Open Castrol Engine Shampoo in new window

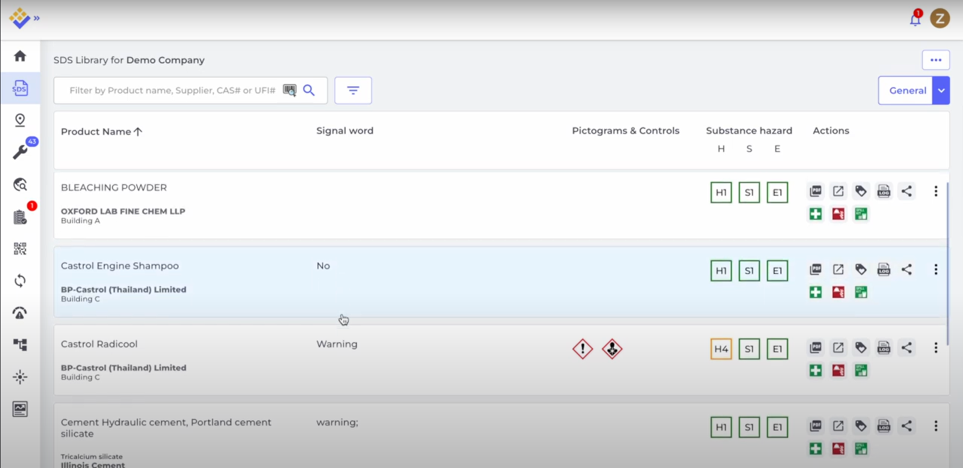point(838,269)
